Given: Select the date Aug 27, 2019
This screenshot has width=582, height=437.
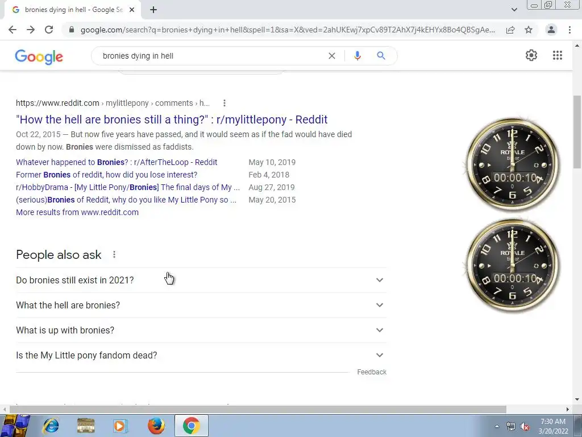Looking at the screenshot, I should [271, 187].
